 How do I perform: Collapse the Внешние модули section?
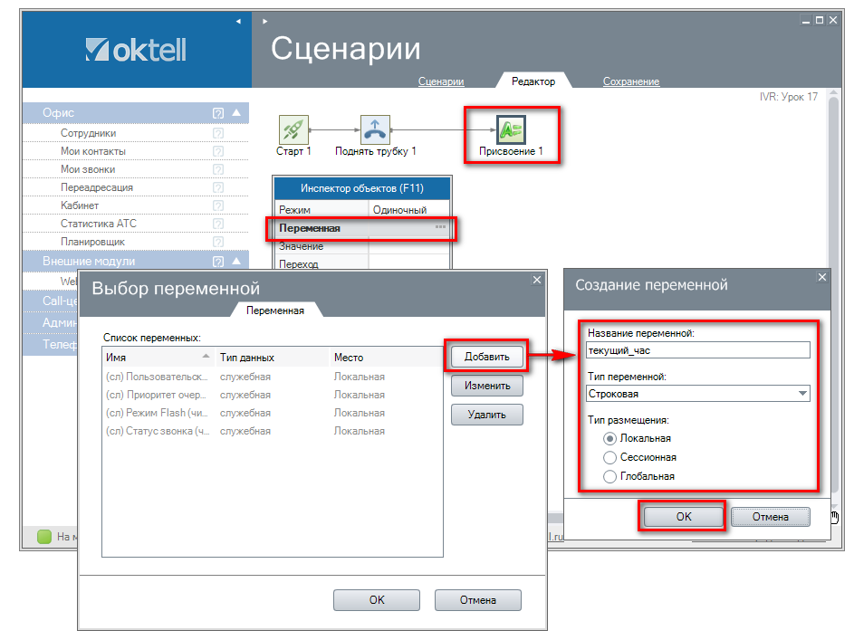[x=235, y=262]
